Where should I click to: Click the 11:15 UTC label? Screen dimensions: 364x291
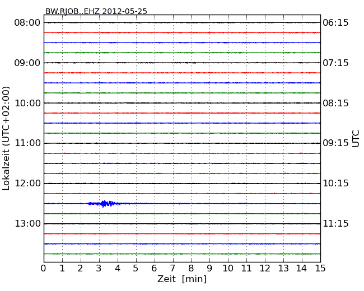tap(335, 224)
